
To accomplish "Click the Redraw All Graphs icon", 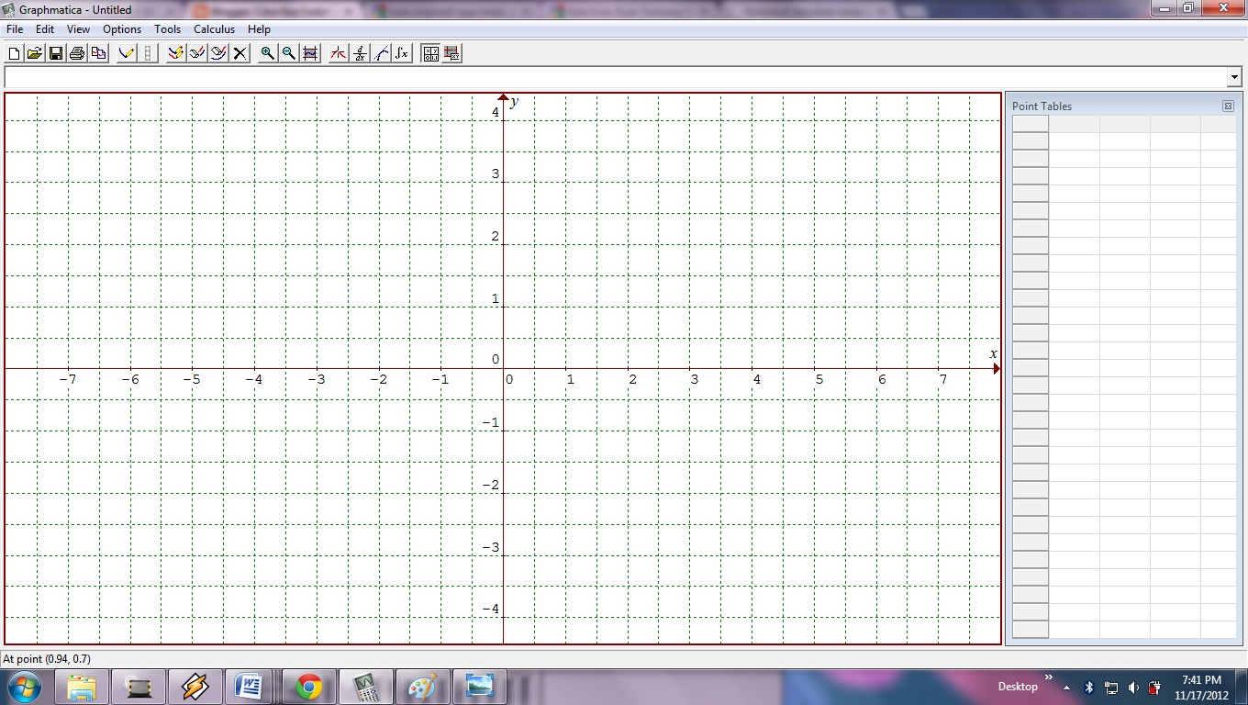I will 176,53.
